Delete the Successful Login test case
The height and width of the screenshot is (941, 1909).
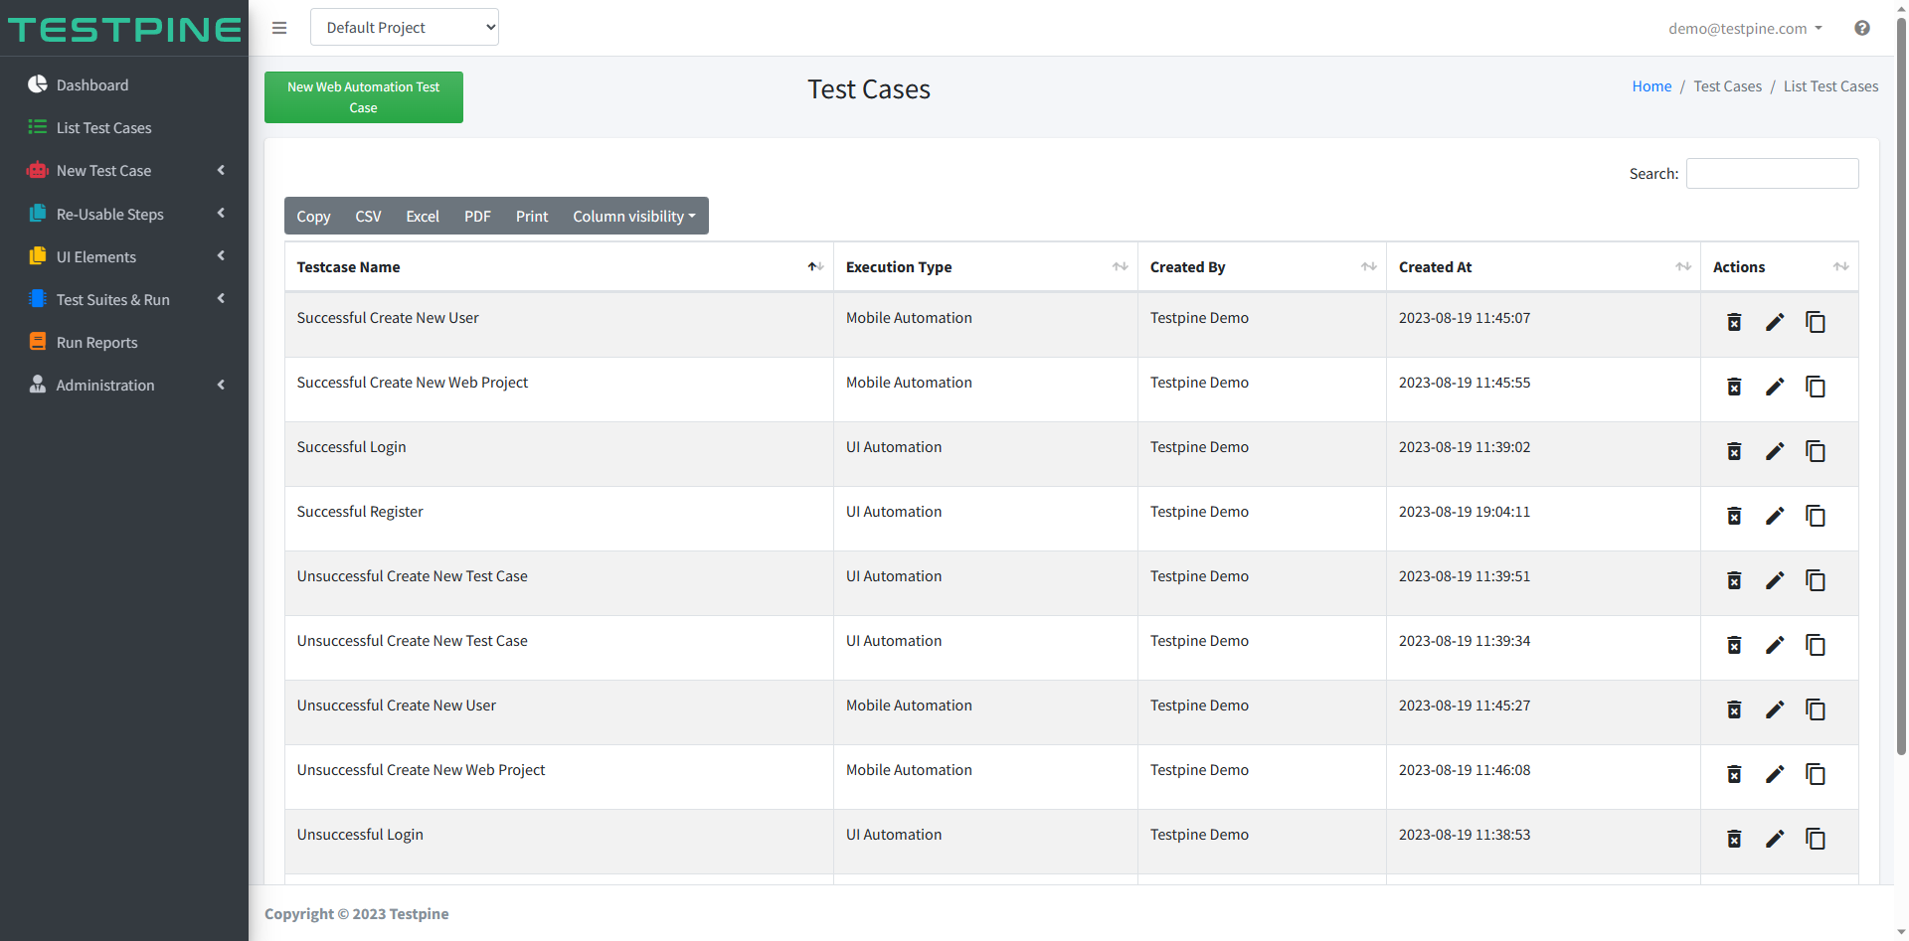click(1734, 451)
